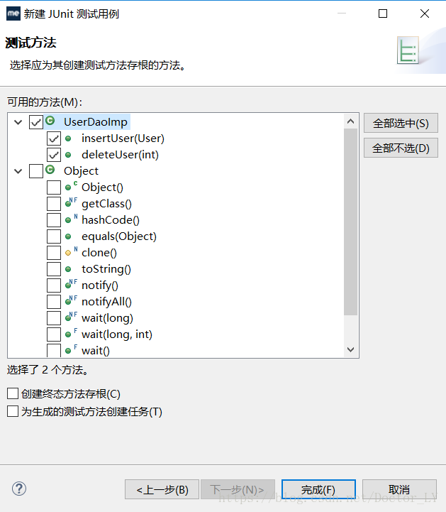
Task: Click the notify() method icon
Action: (71, 284)
